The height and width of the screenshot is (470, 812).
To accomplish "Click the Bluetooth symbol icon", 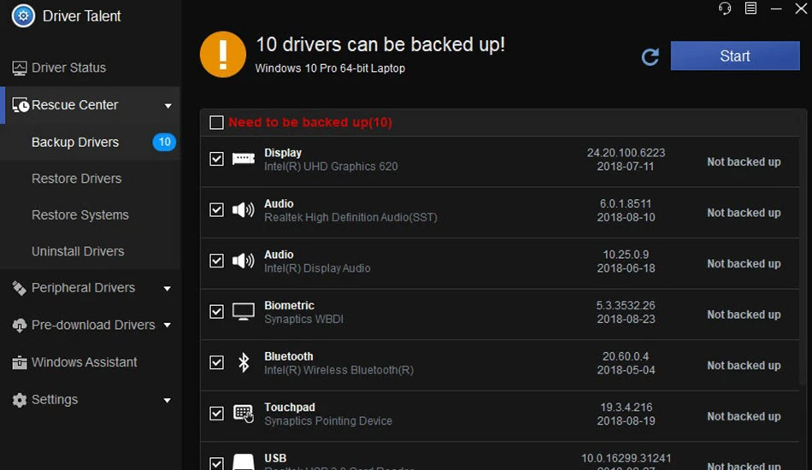I will pos(244,362).
